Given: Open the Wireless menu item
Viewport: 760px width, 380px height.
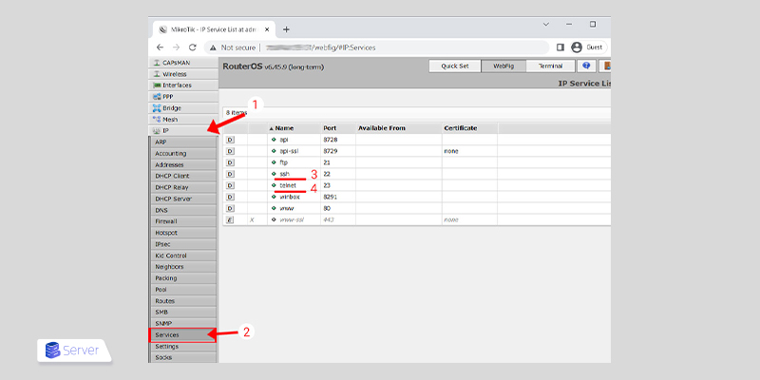Looking at the screenshot, I should pos(183,74).
